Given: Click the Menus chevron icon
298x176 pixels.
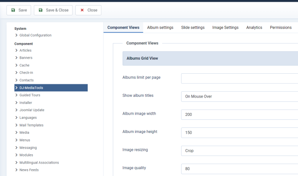Looking at the screenshot, I should click(x=16, y=140).
